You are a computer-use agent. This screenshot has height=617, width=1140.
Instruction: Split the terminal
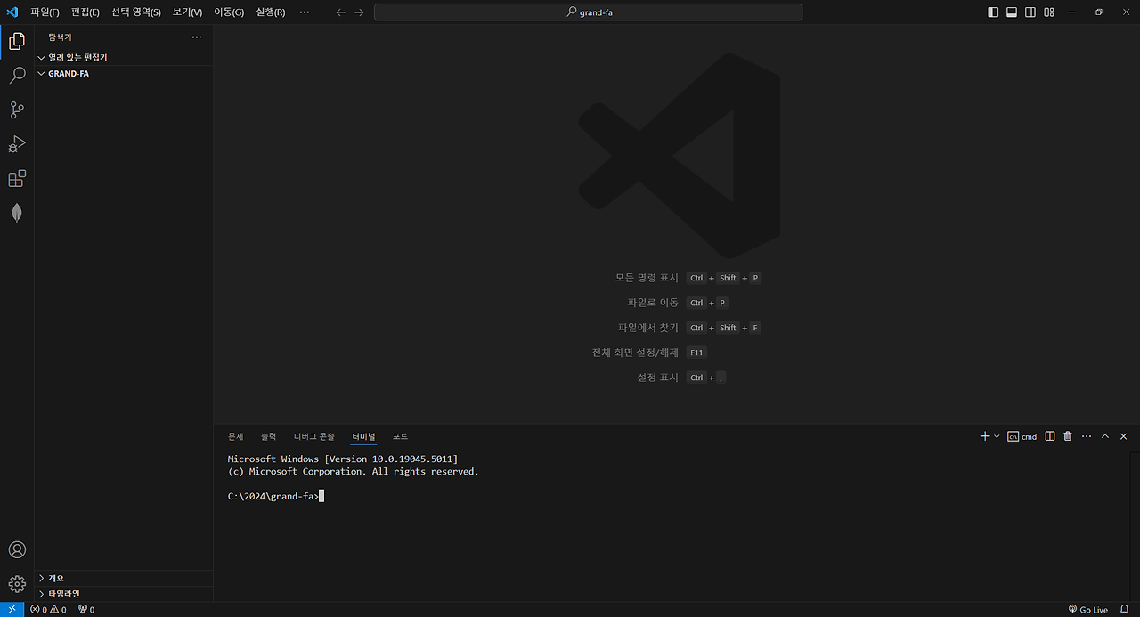(1050, 436)
